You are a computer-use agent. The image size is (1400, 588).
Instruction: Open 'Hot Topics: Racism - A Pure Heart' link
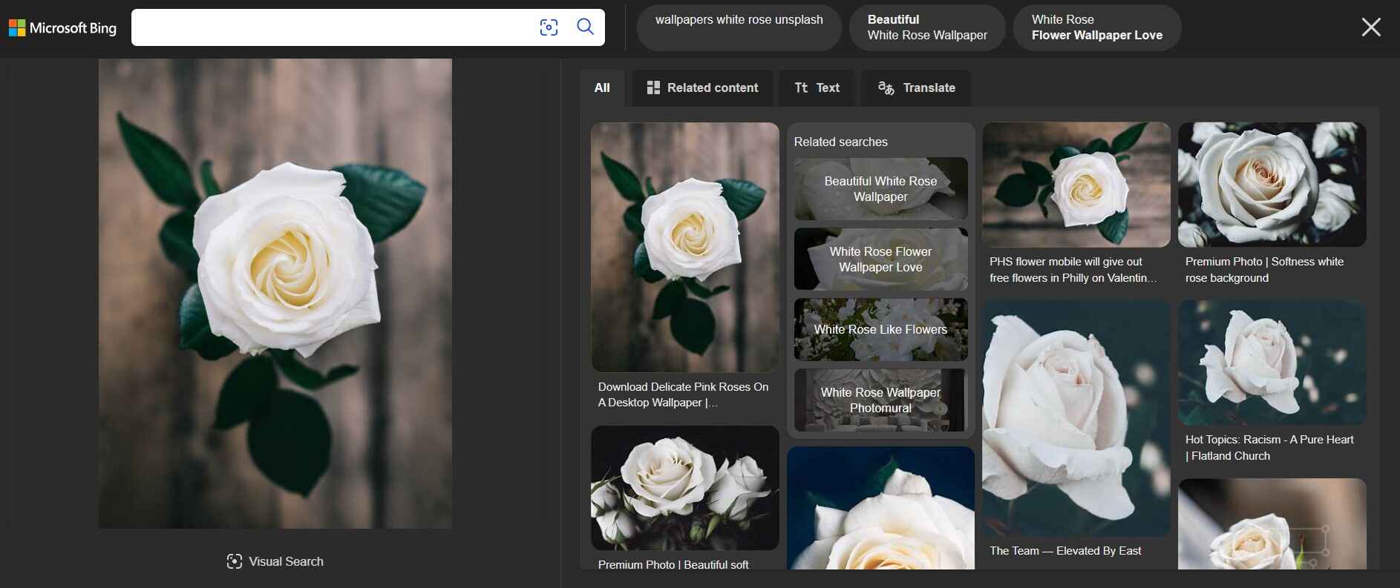pyautogui.click(x=1269, y=448)
